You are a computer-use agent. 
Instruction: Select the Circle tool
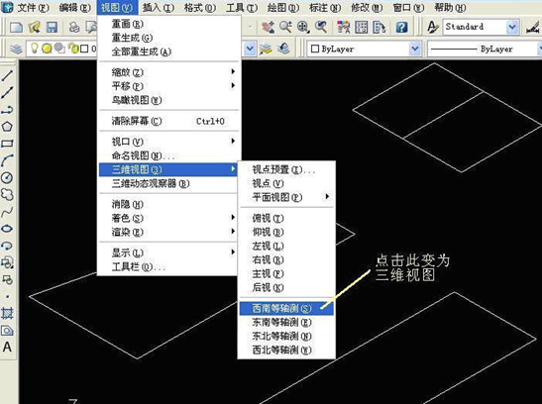7,178
